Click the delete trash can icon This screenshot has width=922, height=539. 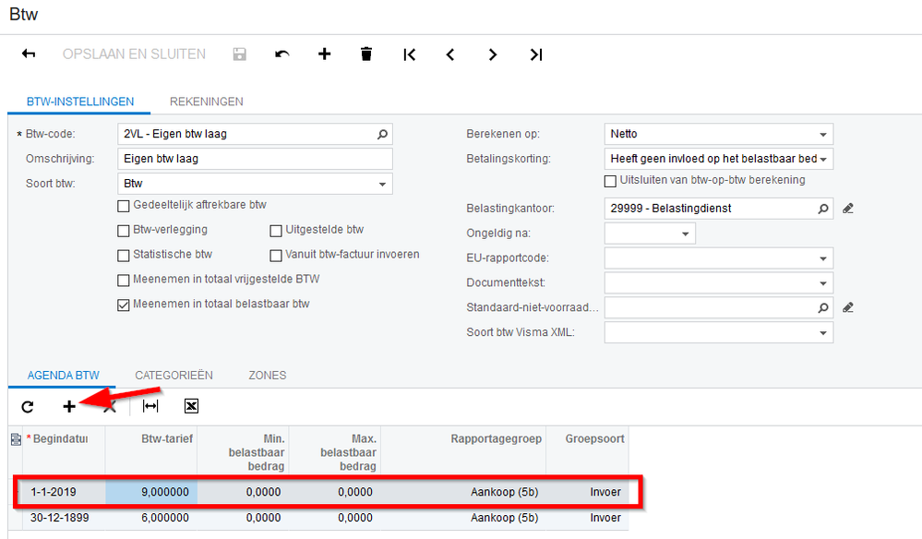coord(366,54)
